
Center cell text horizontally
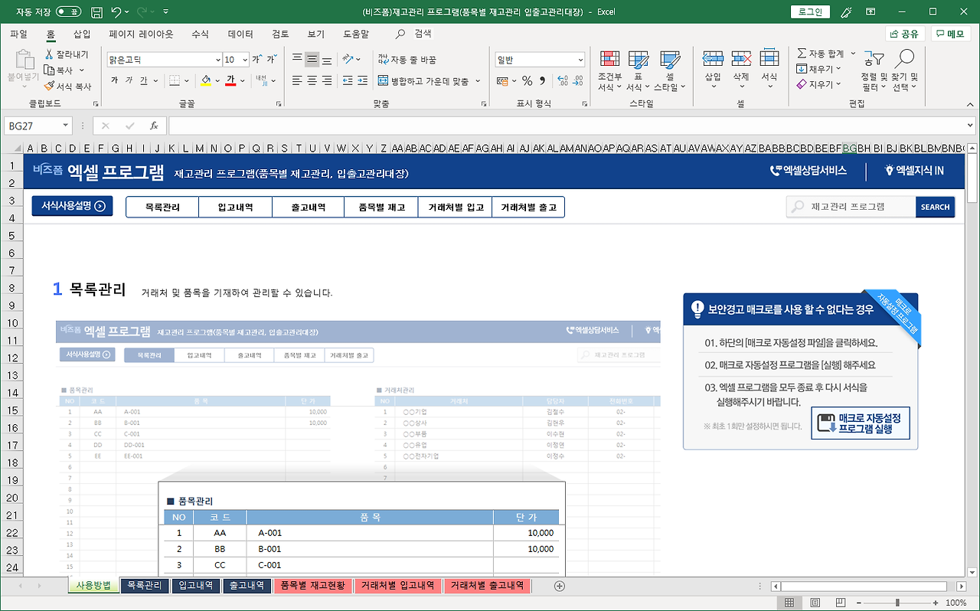coord(312,80)
